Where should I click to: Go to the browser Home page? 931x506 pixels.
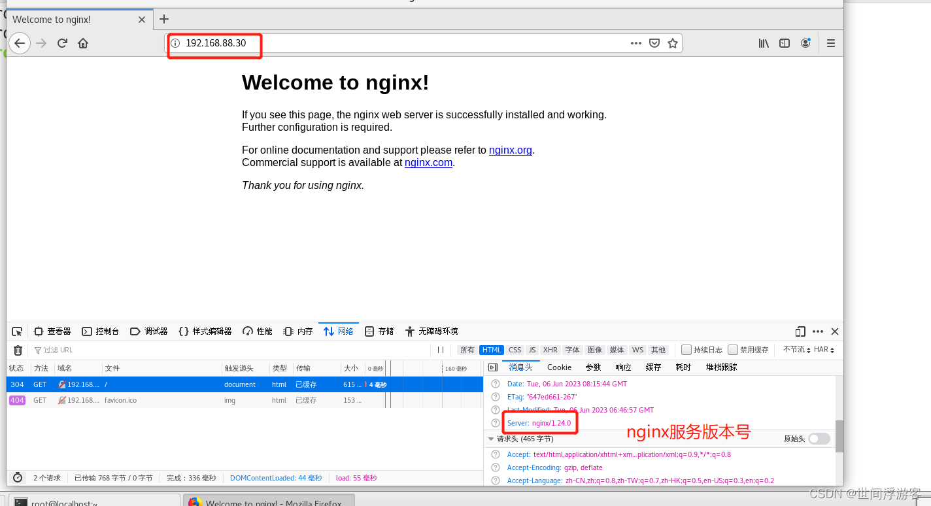pos(83,43)
